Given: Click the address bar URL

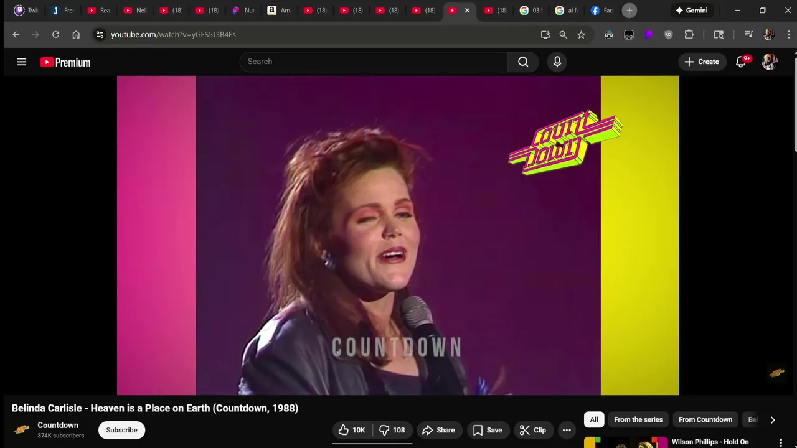Looking at the screenshot, I should coord(173,35).
